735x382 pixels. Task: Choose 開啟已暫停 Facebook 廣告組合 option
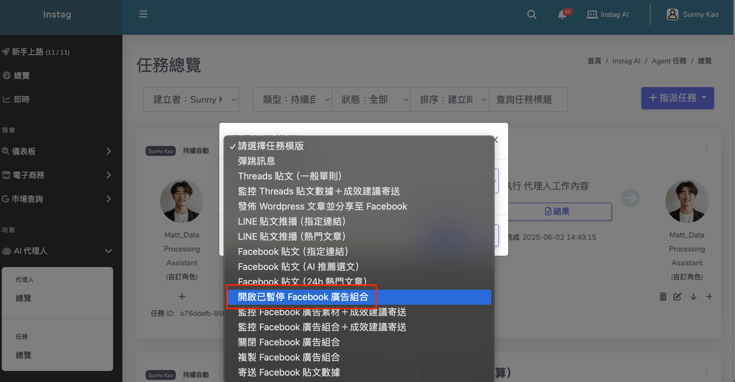[x=303, y=297]
